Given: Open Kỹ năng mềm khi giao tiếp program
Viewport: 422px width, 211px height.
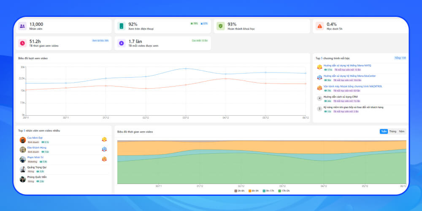Looking at the screenshot, I should pyautogui.click(x=353, y=107).
